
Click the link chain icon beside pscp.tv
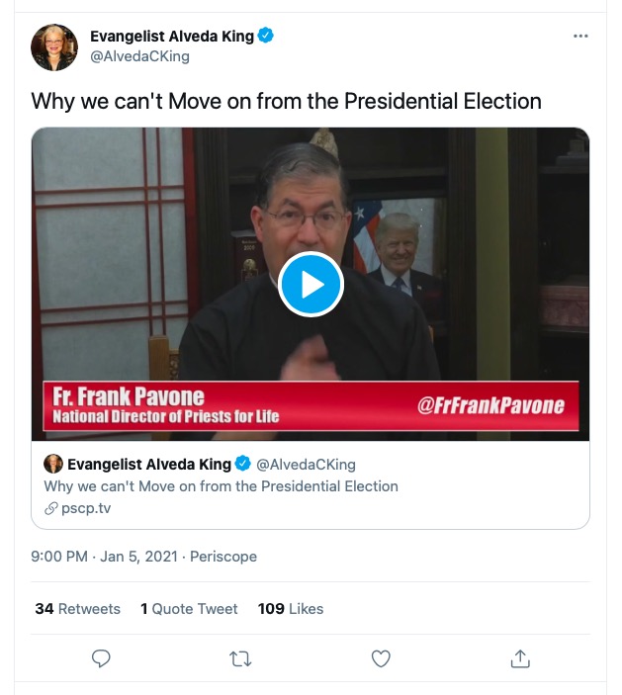click(51, 508)
